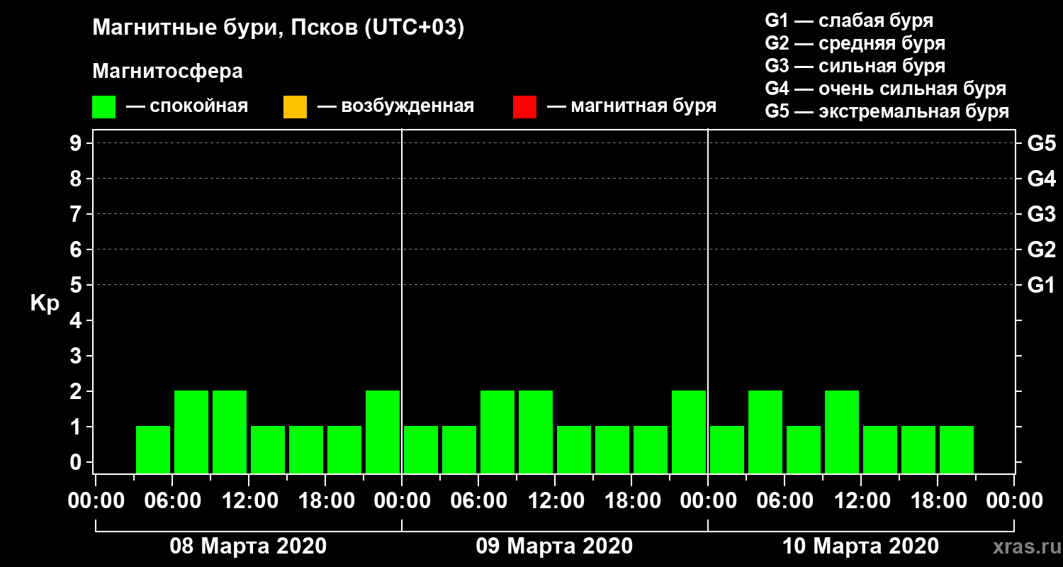Click the '10 Марта 2020' date label

click(x=860, y=546)
